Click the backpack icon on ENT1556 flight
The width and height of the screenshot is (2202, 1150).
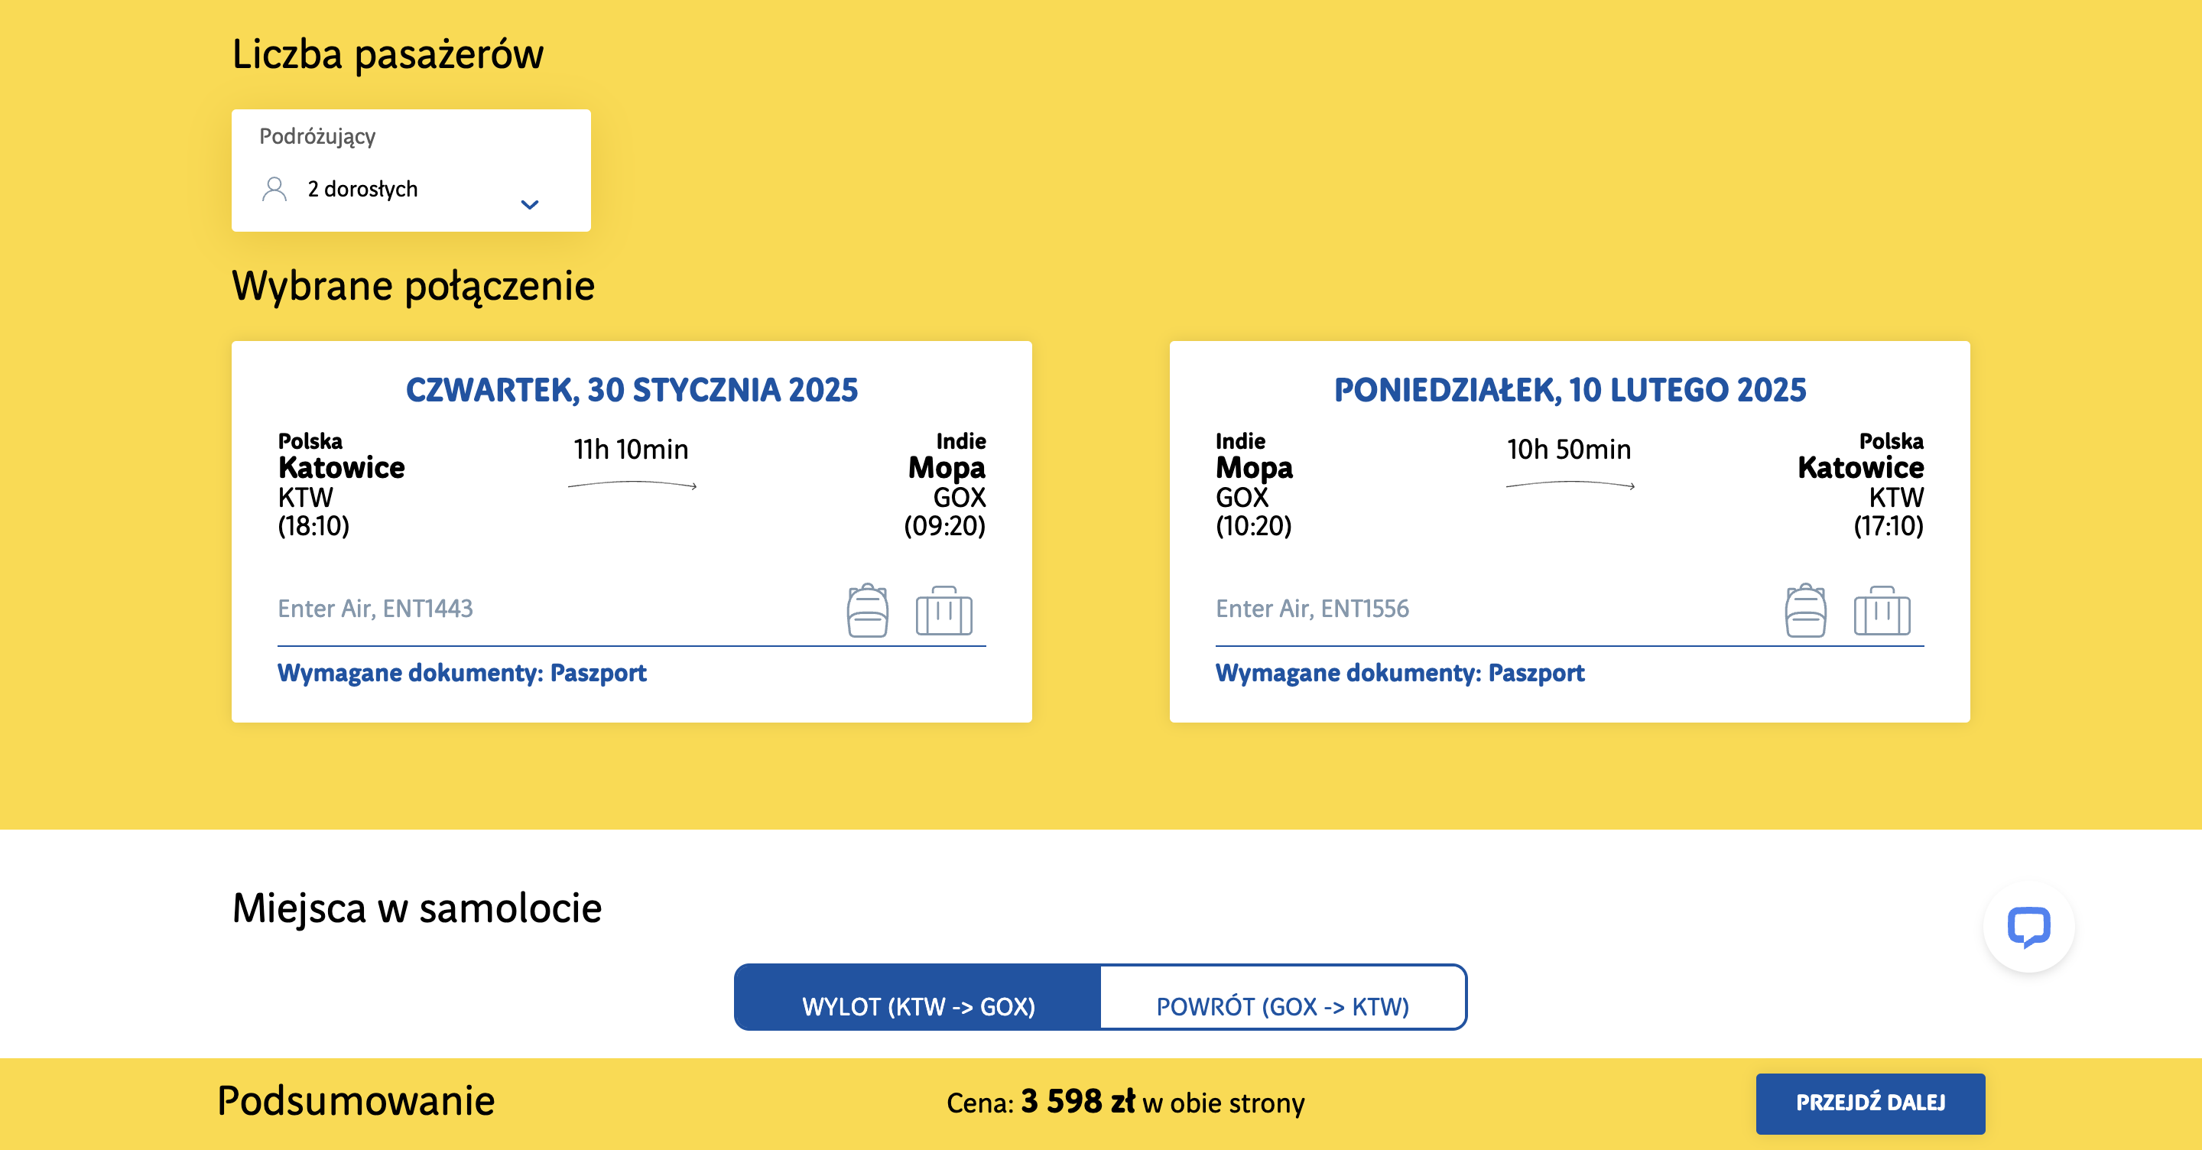coord(1805,610)
